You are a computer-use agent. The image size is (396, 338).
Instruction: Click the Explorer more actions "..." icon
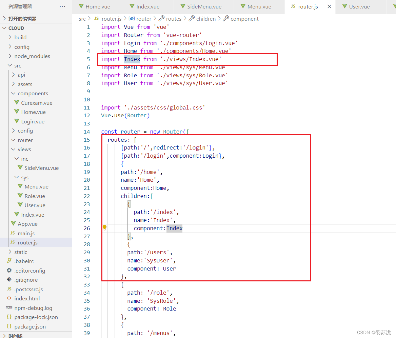pyautogui.click(x=62, y=6)
